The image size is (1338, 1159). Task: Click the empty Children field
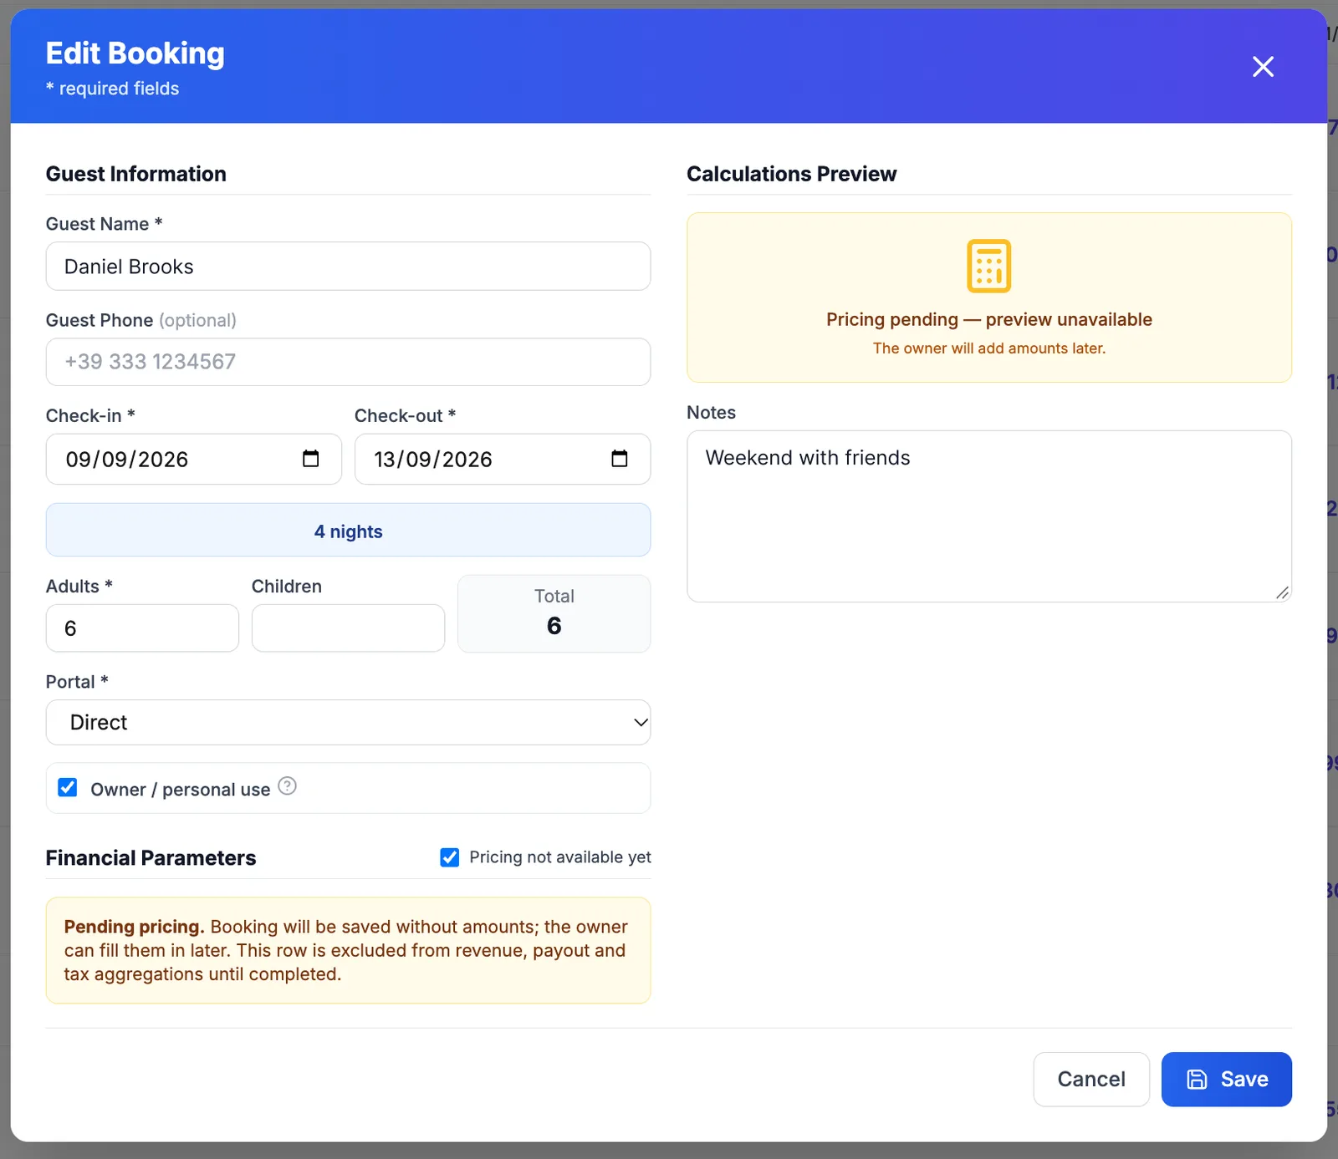click(x=348, y=628)
